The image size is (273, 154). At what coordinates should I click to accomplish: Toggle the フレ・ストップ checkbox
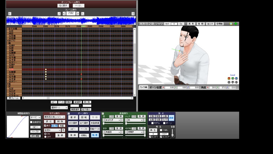coord(161,137)
